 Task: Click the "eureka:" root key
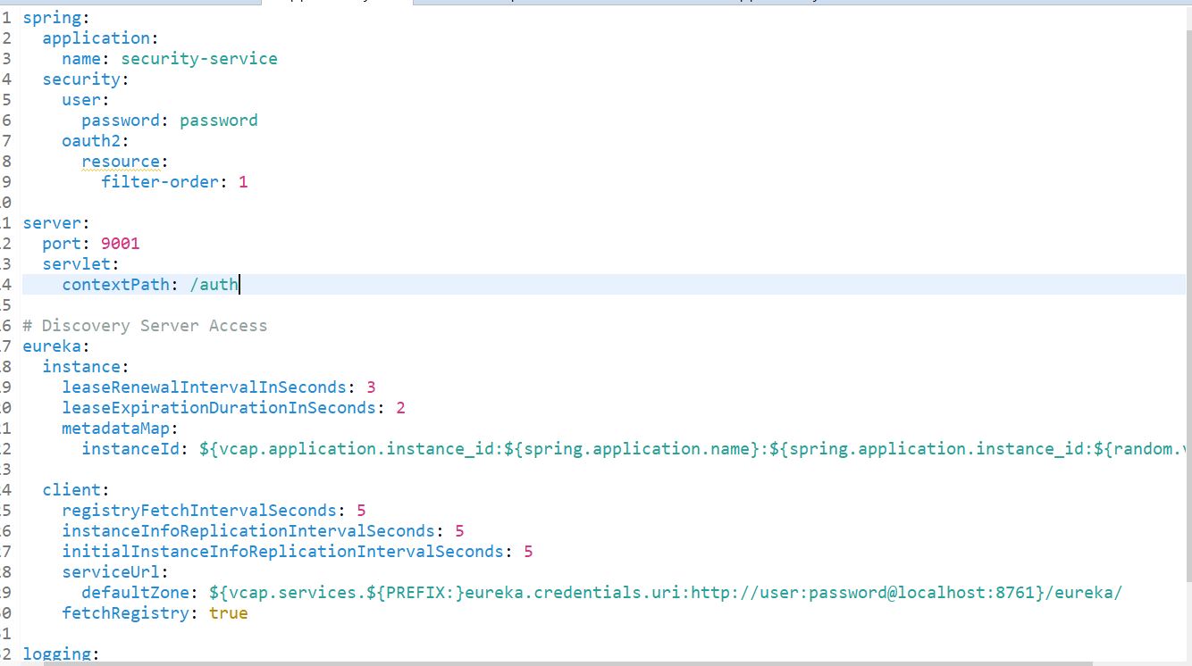[x=51, y=345]
